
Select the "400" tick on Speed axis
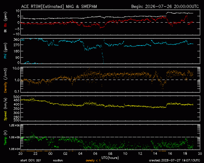17,104
